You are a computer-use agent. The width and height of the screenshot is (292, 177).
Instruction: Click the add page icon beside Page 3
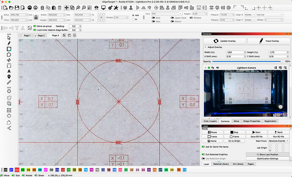point(64,35)
